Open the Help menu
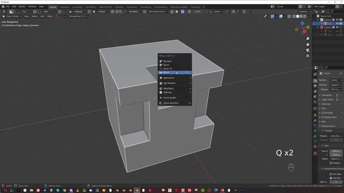This screenshot has height=193, width=344. tap(41, 6)
